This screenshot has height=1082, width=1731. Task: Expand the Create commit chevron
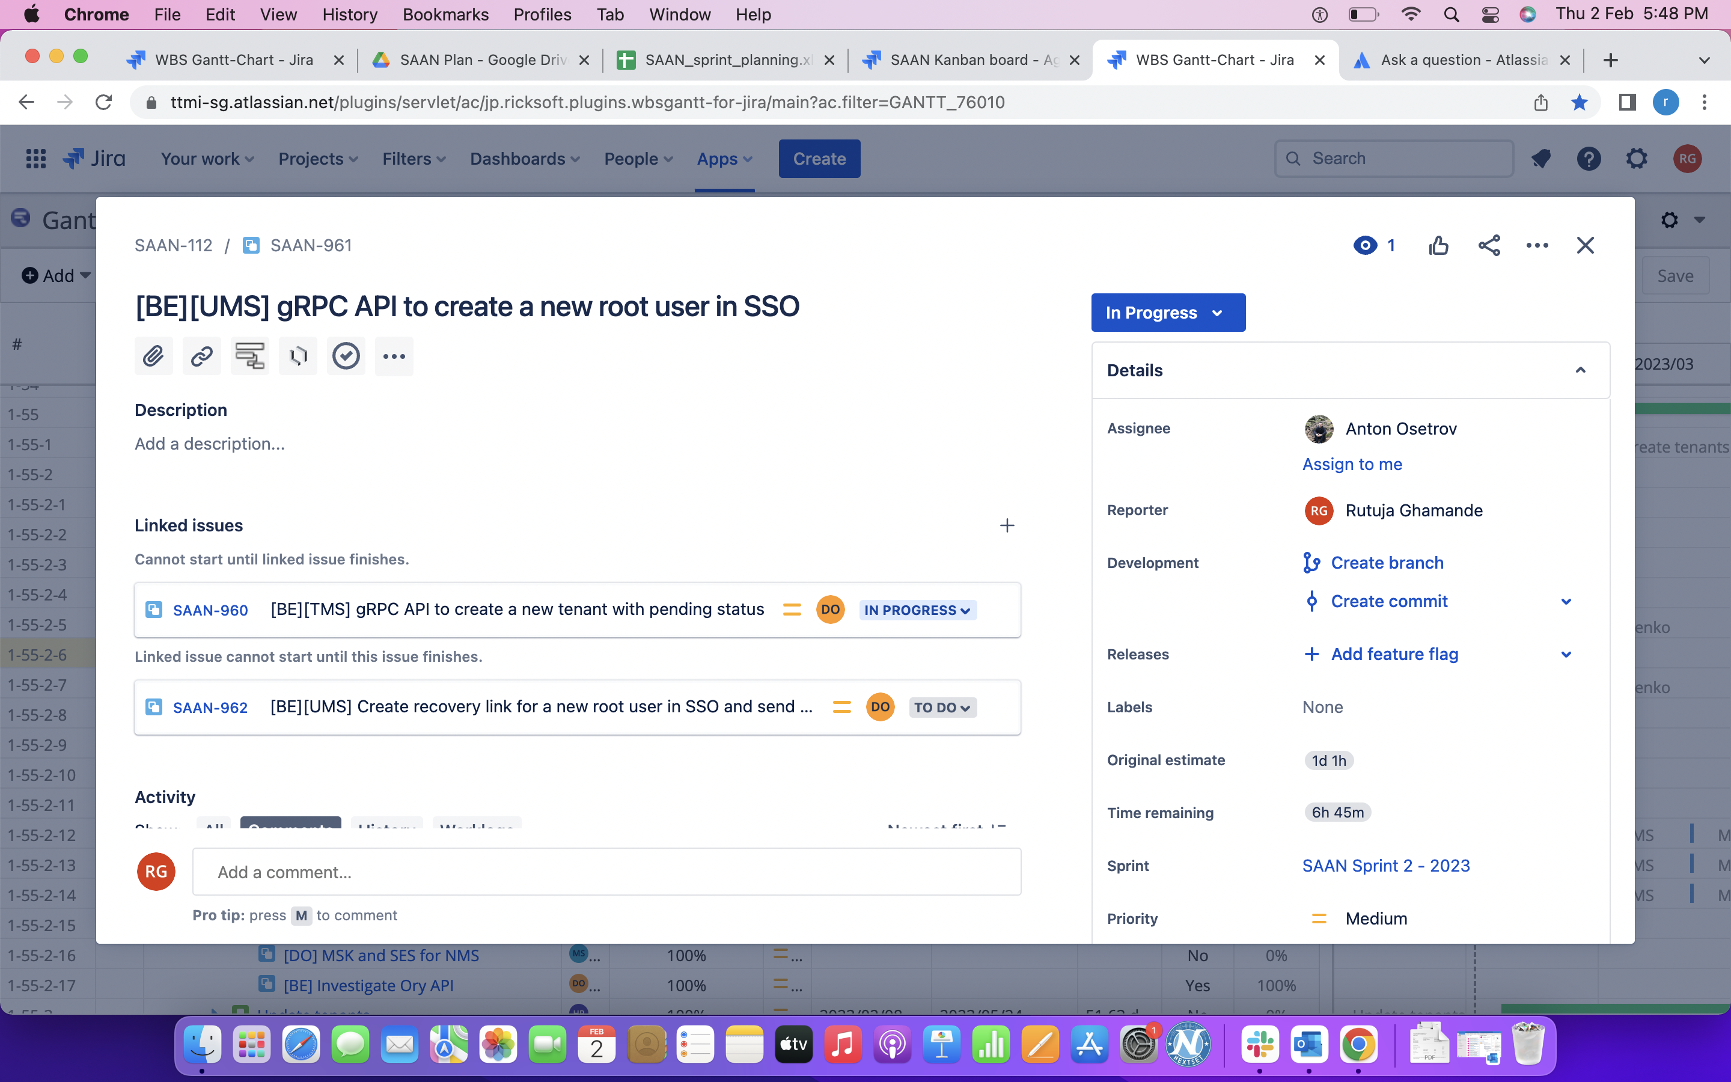[1566, 601]
